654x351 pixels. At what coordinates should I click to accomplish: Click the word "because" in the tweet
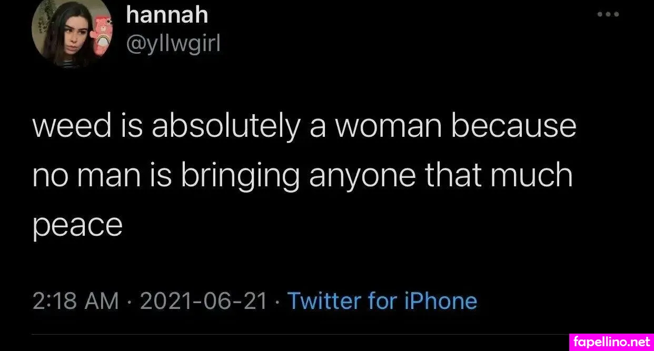click(514, 127)
